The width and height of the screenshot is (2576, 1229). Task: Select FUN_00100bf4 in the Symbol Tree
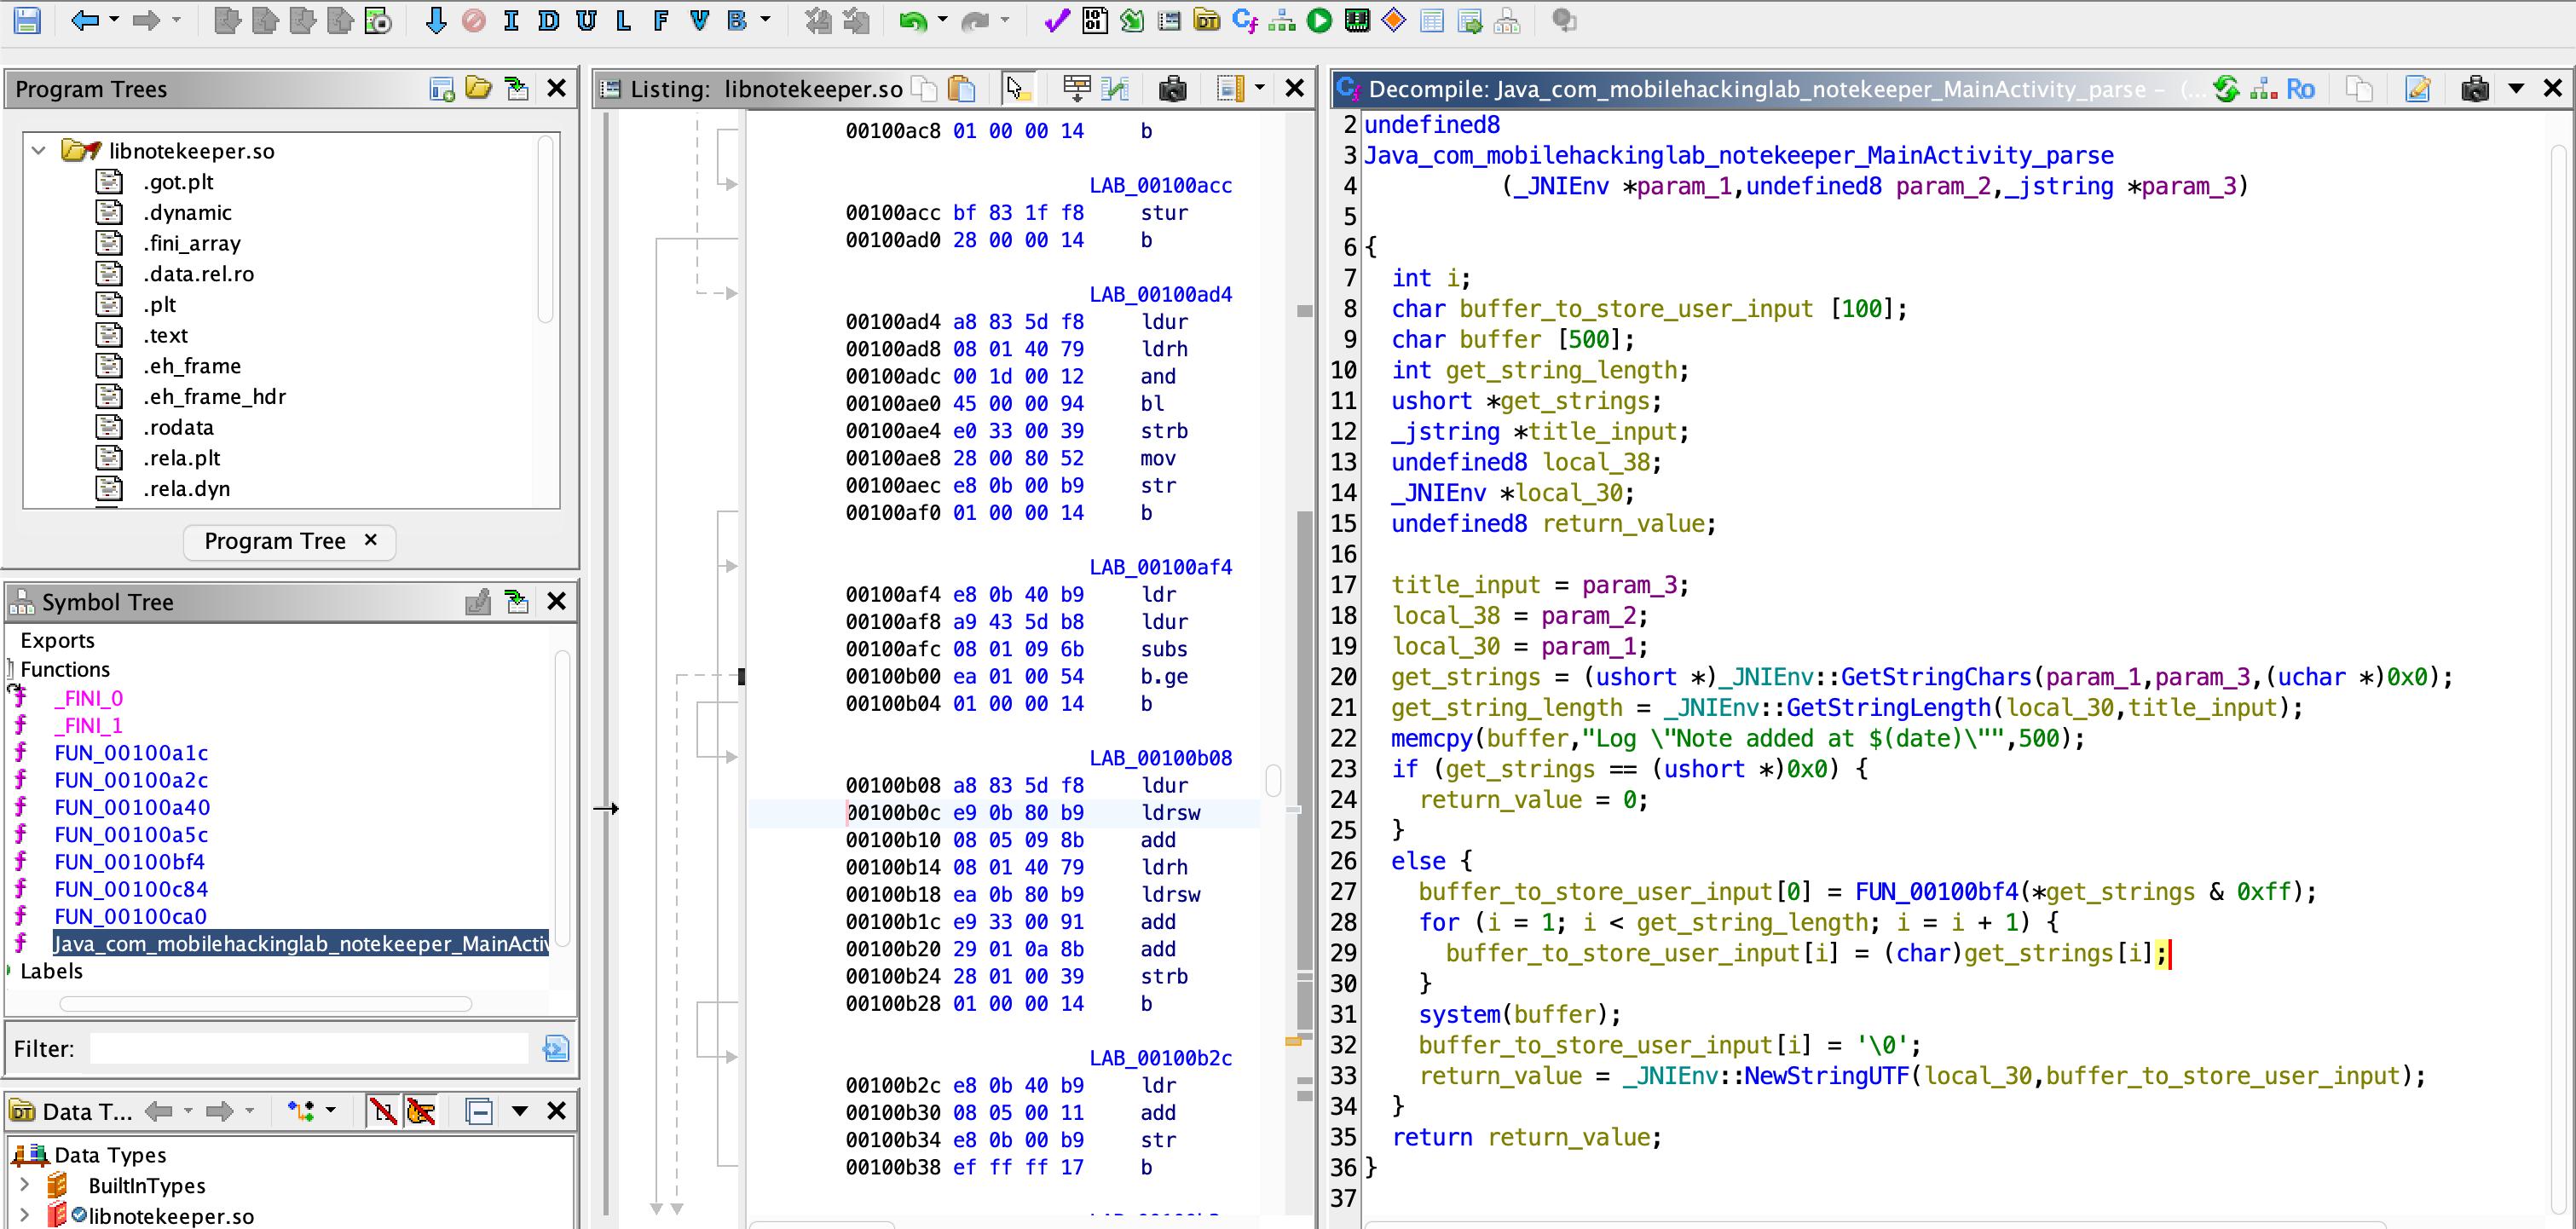click(x=129, y=861)
